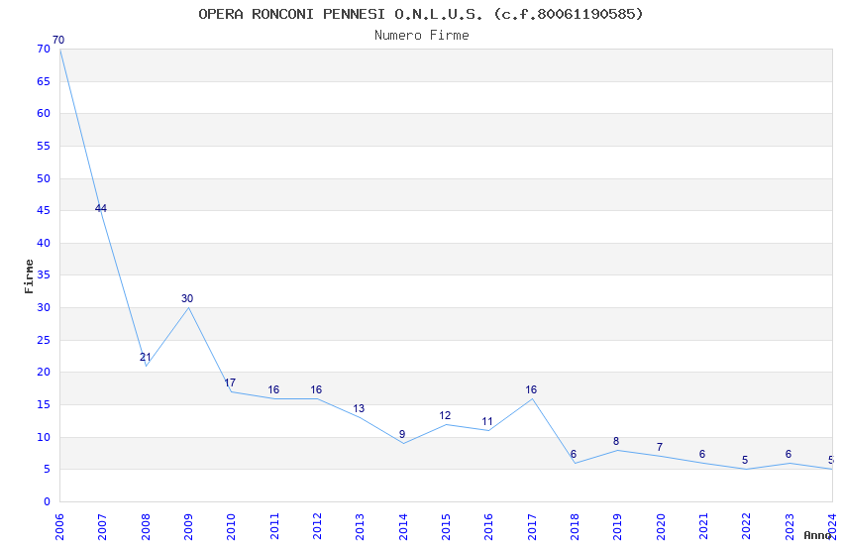Click y-axis tick label 45

pos(44,210)
